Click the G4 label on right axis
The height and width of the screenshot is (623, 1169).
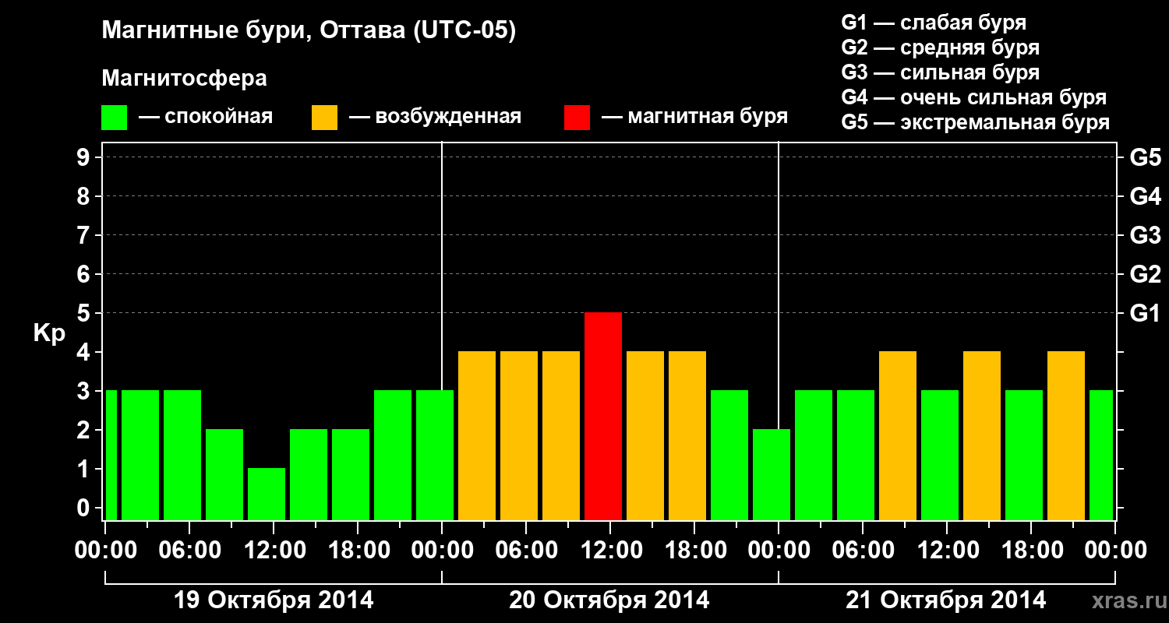pyautogui.click(x=1145, y=196)
